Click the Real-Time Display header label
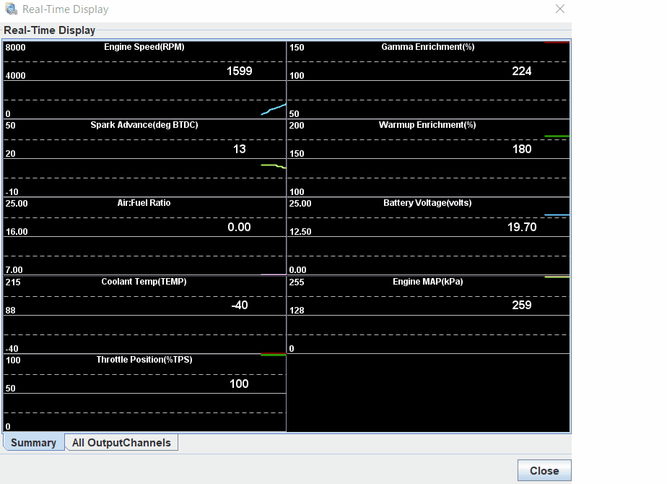 point(50,30)
